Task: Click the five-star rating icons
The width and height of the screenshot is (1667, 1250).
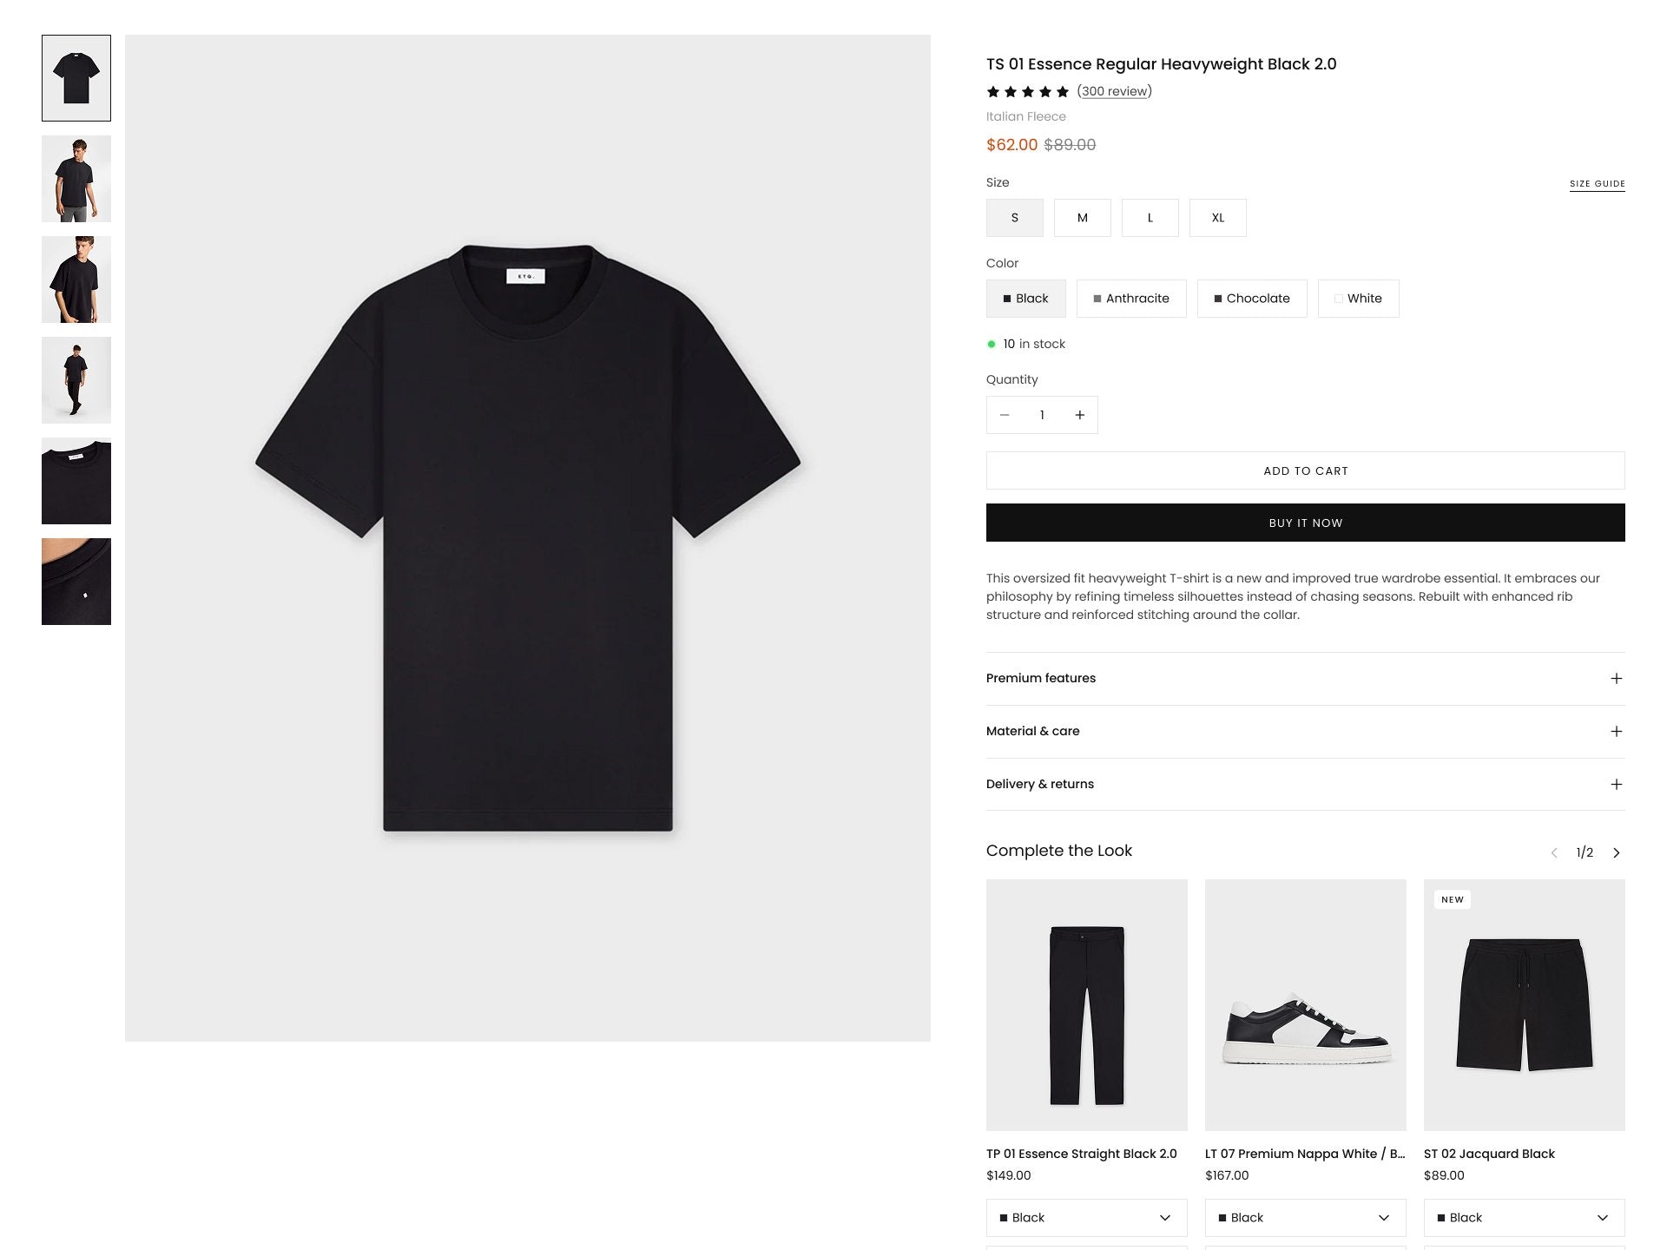Action: coord(1027,92)
